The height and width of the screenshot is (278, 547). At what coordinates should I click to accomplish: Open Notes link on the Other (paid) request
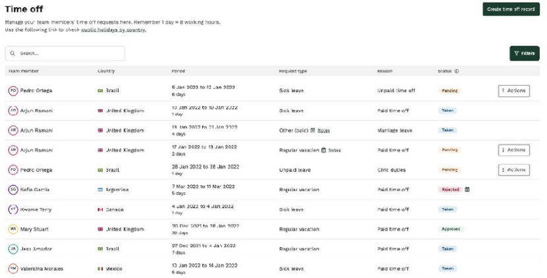324,130
